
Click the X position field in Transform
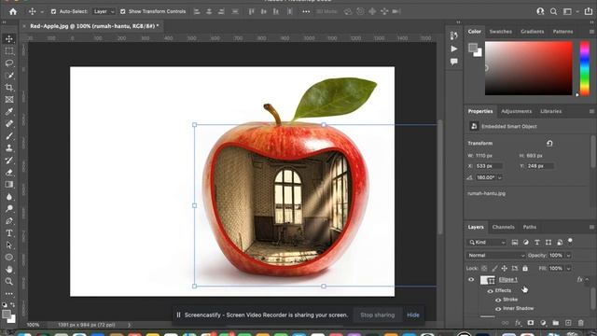[489, 166]
